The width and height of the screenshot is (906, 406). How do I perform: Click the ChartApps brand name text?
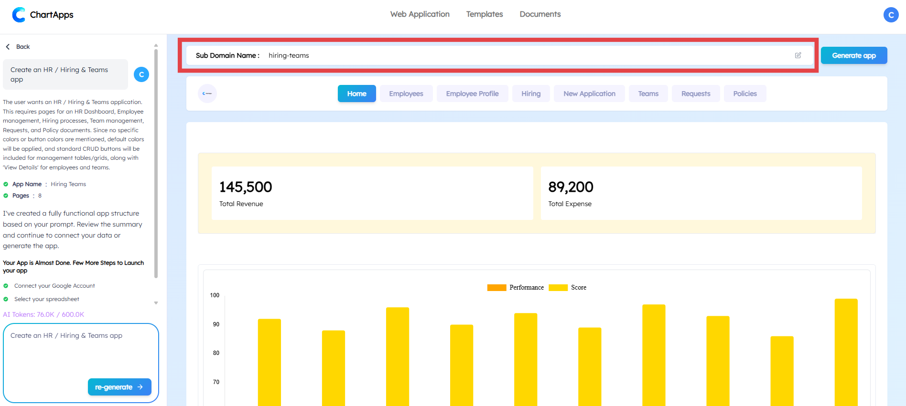pyautogui.click(x=52, y=15)
